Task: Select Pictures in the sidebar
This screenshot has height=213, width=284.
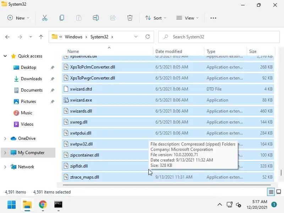Action: (28, 102)
